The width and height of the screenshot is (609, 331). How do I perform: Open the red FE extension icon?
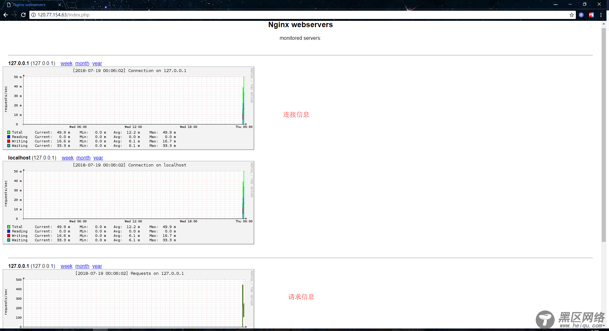tap(591, 15)
